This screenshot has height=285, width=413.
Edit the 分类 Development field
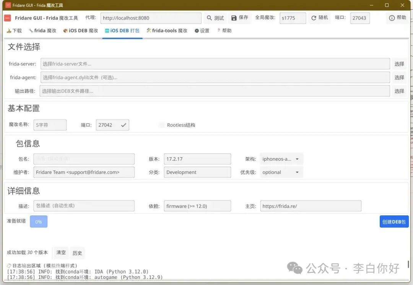pyautogui.click(x=197, y=172)
